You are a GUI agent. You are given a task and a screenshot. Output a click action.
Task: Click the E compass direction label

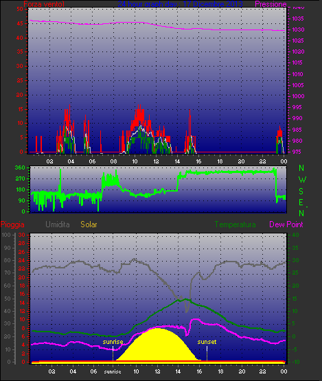(x=301, y=203)
